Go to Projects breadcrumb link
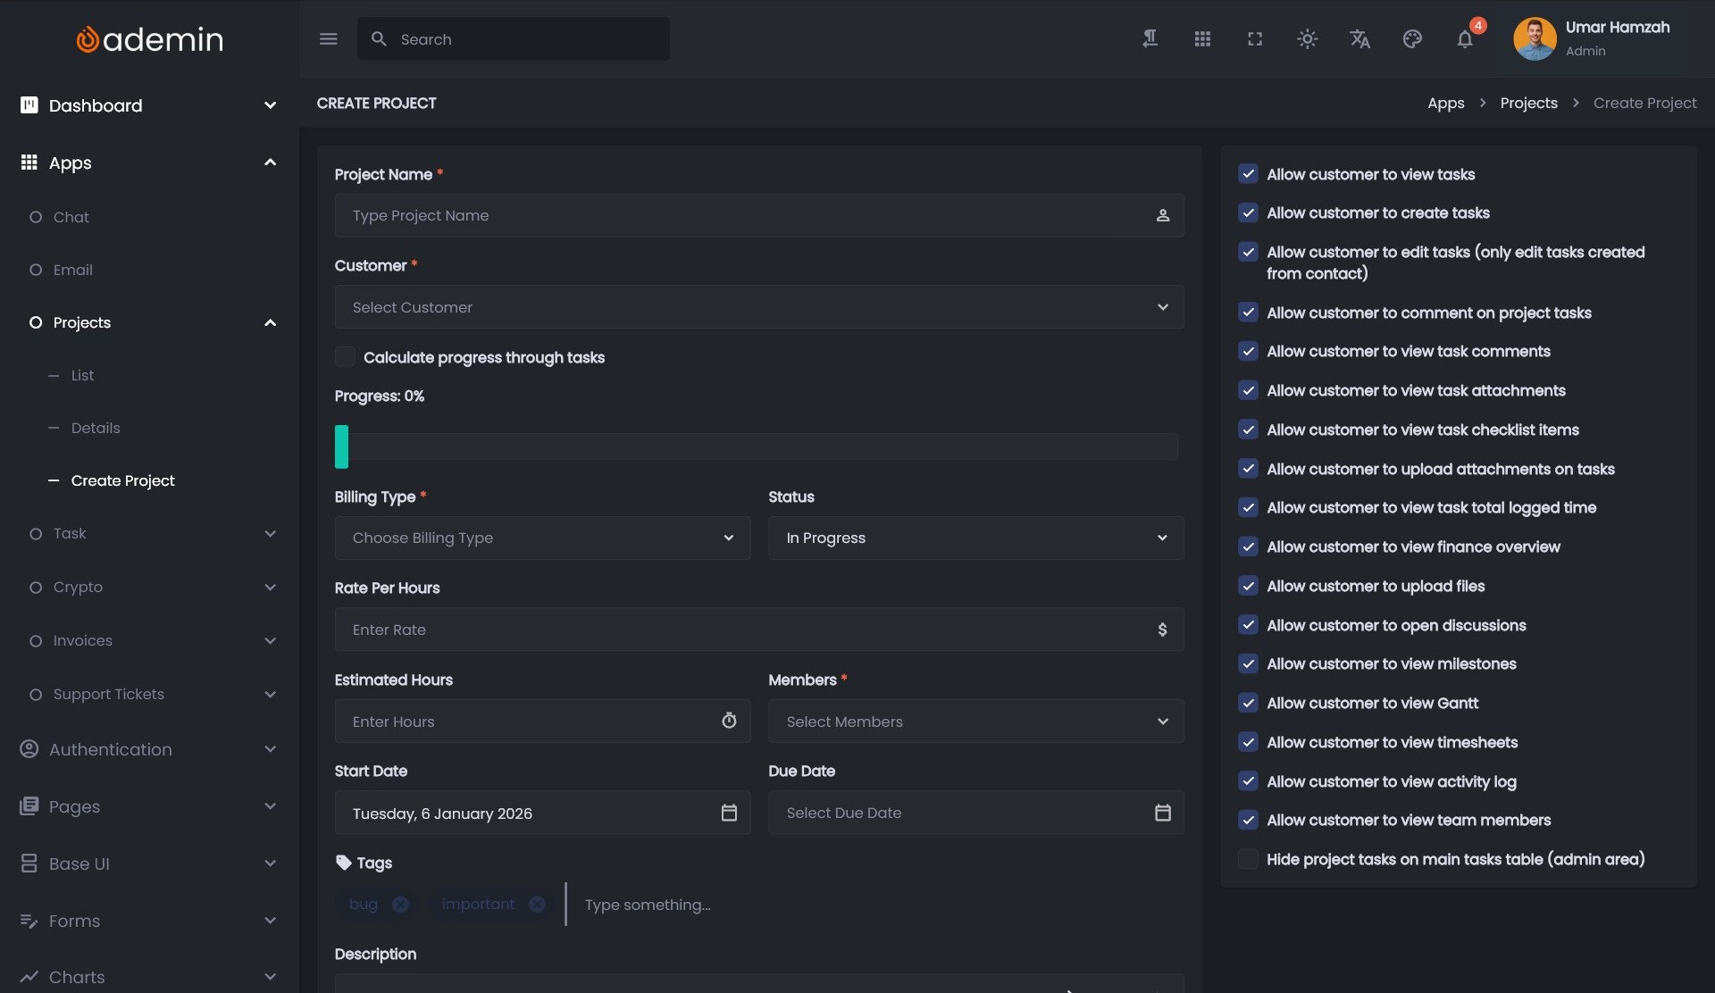The height and width of the screenshot is (993, 1715). click(x=1528, y=103)
